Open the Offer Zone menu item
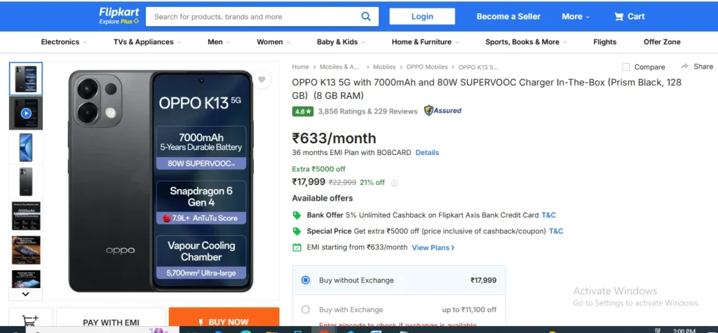 pyautogui.click(x=662, y=41)
